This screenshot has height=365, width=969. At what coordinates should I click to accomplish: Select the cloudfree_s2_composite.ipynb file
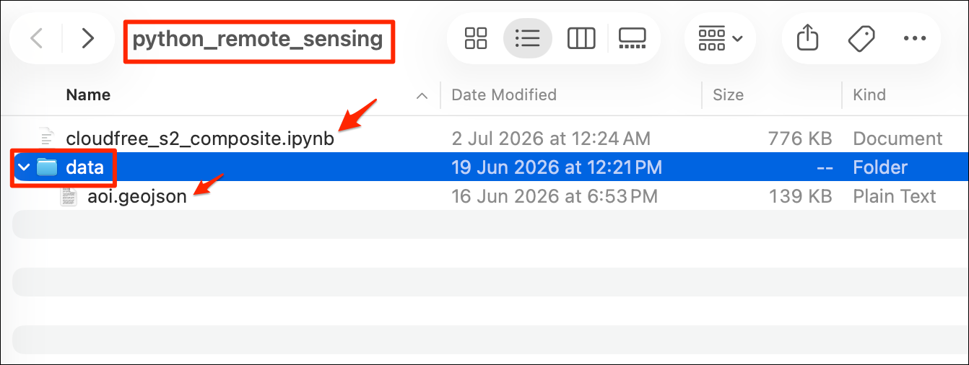200,138
